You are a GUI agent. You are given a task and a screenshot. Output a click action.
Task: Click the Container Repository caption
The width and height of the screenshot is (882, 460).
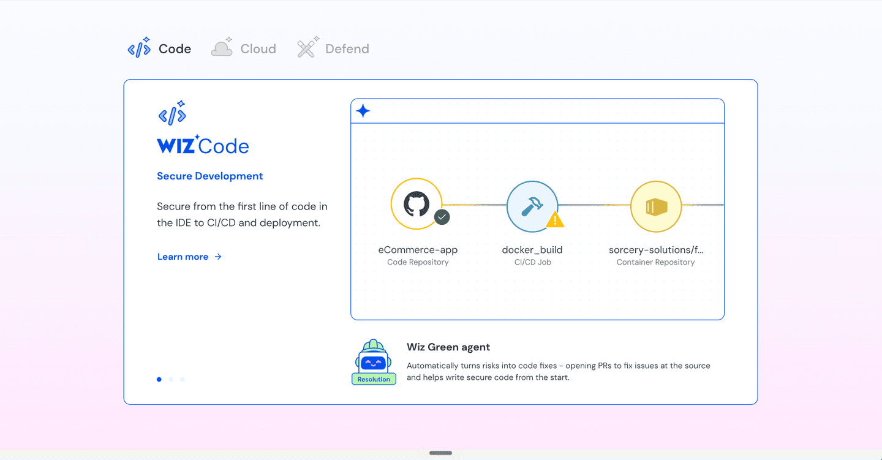[x=656, y=262]
